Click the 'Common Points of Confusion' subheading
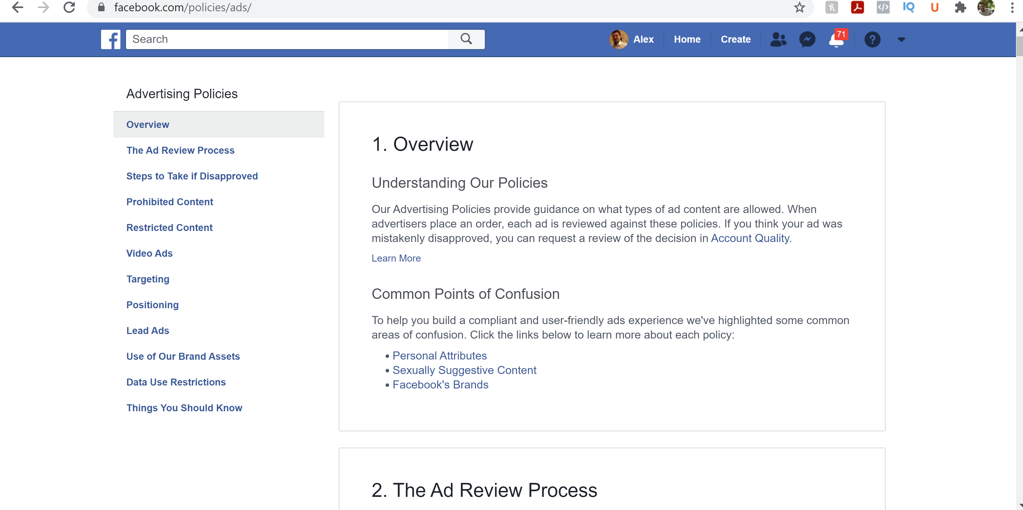1023x510 pixels. 466,294
